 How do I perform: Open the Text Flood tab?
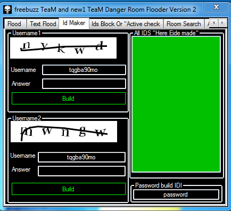[x=43, y=24]
